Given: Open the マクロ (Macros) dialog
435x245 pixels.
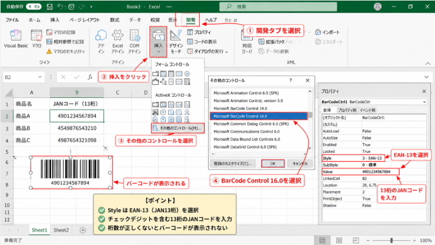Looking at the screenshot, I should click(36, 39).
